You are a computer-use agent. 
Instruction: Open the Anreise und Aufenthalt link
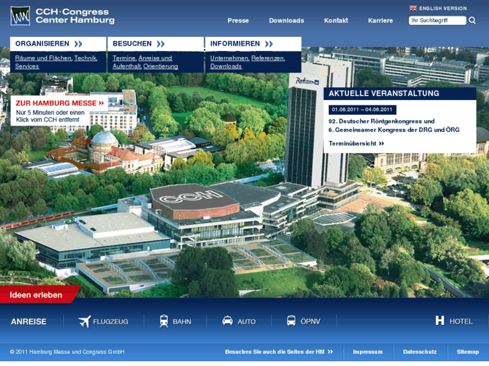[142, 62]
